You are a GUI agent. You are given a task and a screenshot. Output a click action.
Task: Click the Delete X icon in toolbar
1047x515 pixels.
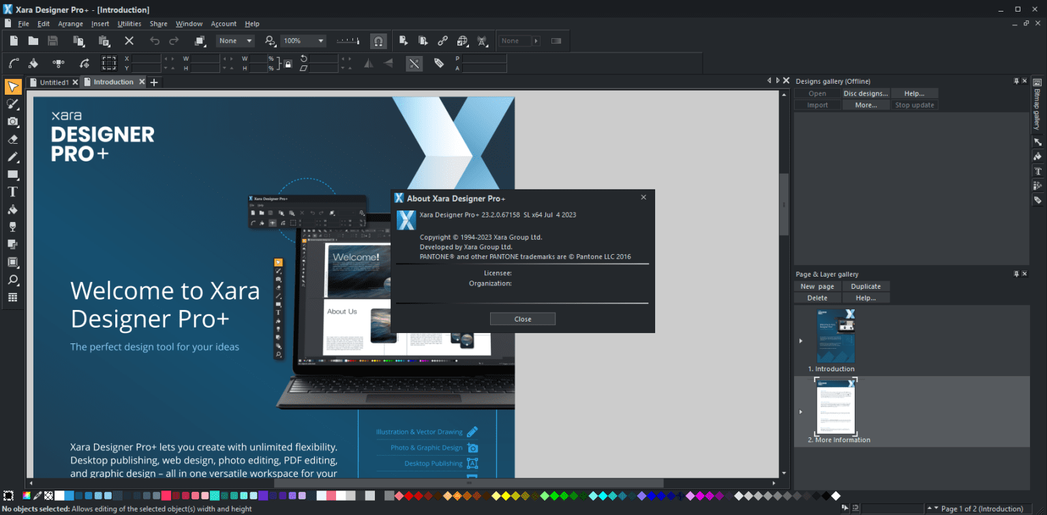(x=129, y=41)
